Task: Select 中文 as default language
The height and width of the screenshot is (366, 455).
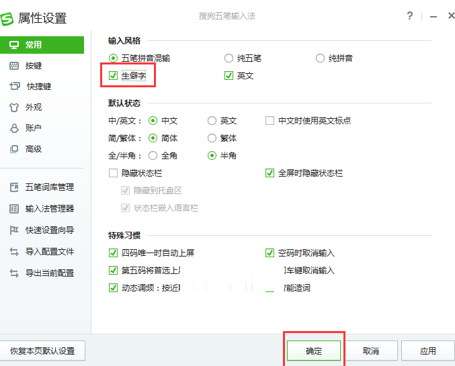Action: click(153, 121)
